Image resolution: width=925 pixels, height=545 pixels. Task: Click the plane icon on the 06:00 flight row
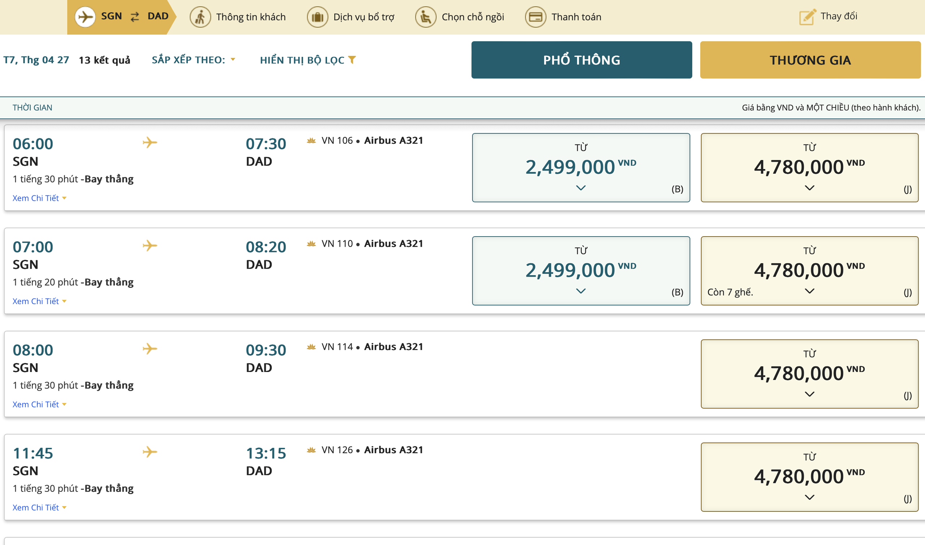(150, 142)
